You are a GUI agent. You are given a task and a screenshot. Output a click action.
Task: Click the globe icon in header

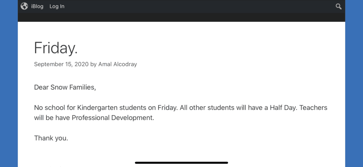point(24,6)
